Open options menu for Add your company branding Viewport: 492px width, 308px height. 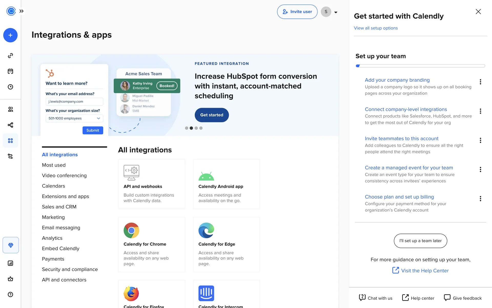[x=480, y=82]
